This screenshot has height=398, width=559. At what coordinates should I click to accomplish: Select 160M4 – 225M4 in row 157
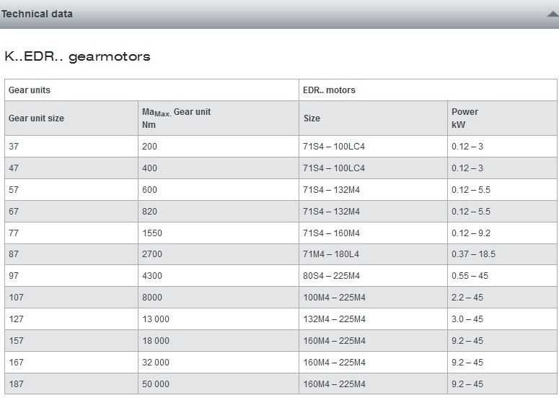pos(373,340)
